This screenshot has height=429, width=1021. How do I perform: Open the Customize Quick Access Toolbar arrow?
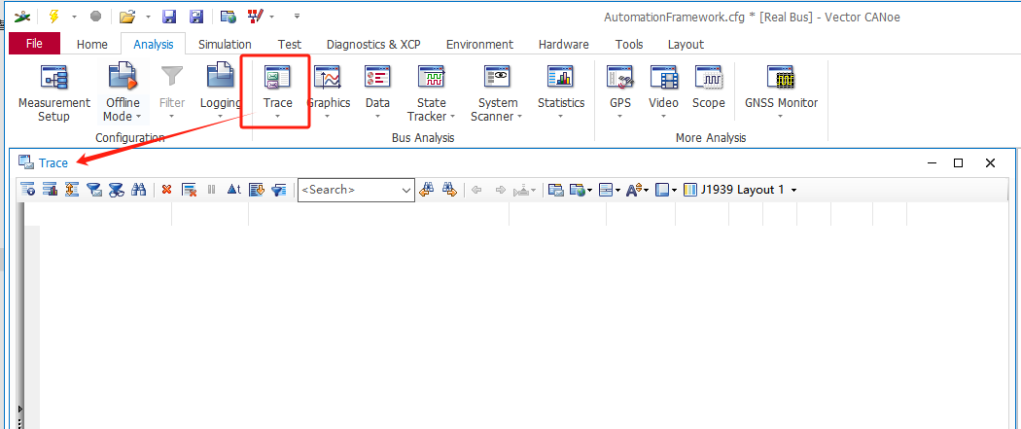297,17
